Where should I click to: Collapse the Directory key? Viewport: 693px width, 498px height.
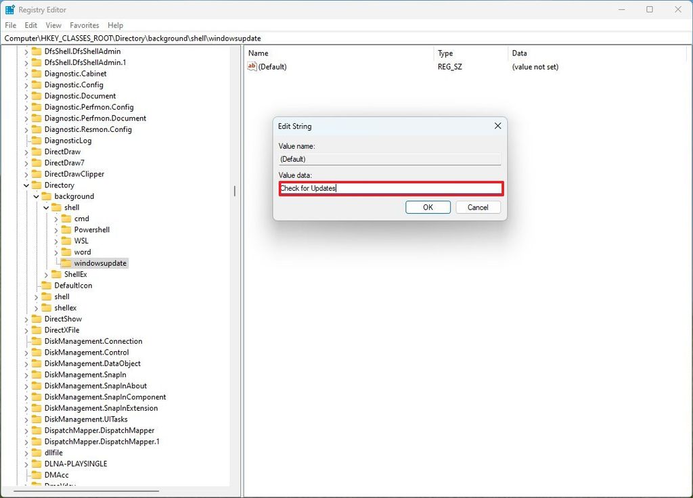tap(26, 185)
